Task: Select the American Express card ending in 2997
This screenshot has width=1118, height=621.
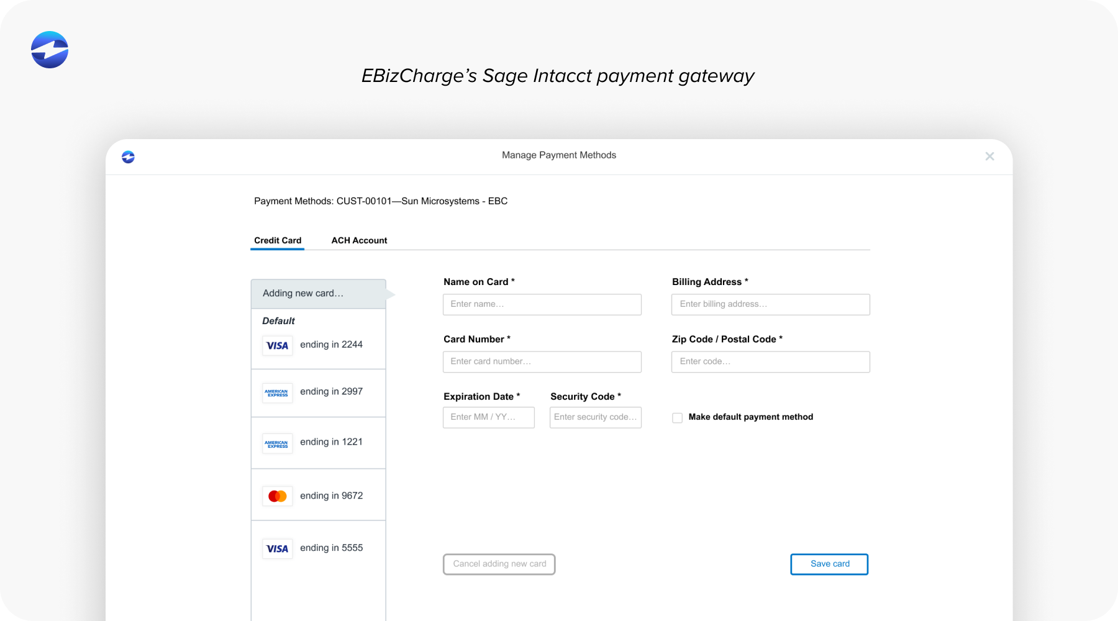Action: [318, 392]
